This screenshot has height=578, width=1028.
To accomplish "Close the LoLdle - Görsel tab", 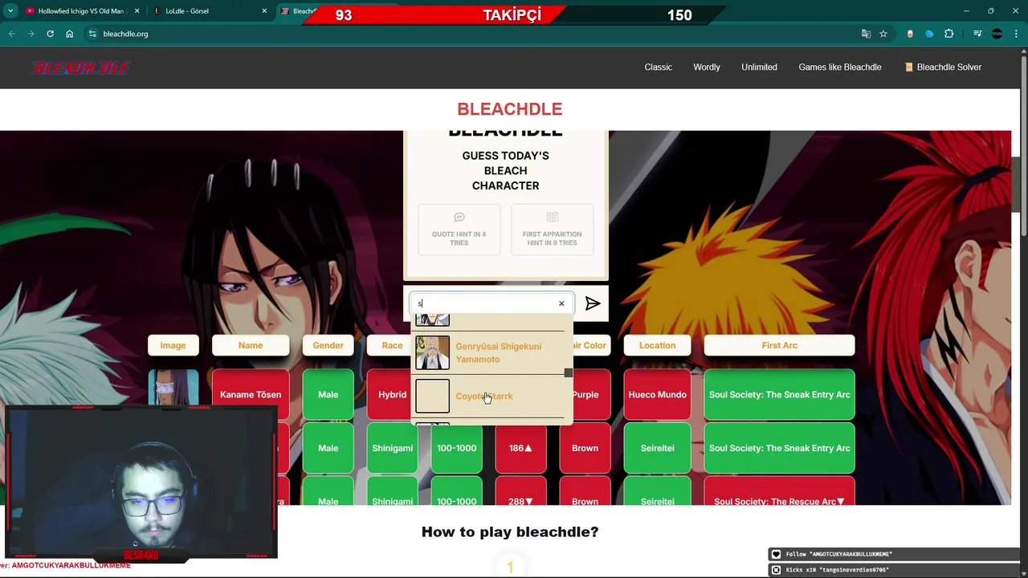I will [x=264, y=11].
